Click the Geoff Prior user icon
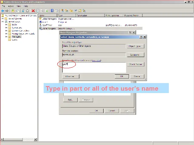Viewport: 194px width, 145px height. pyautogui.click(x=40, y=25)
